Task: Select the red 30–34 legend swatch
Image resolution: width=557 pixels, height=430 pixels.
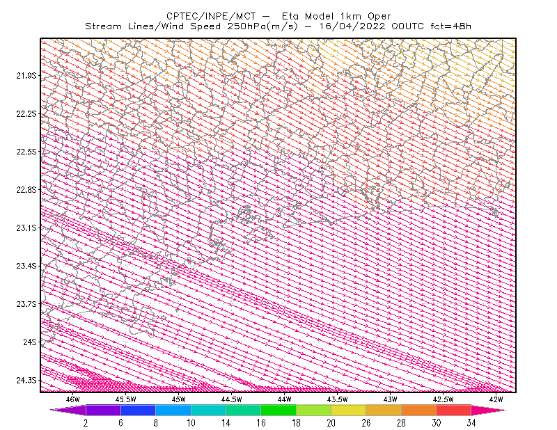Action: pyautogui.click(x=454, y=410)
